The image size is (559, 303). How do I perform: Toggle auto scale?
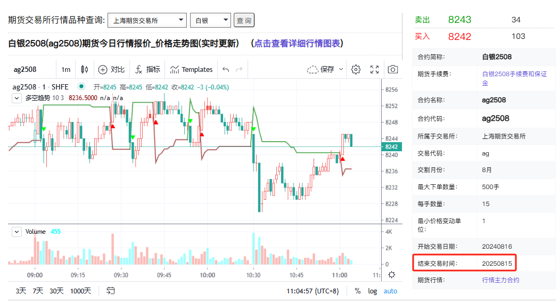[x=390, y=291]
